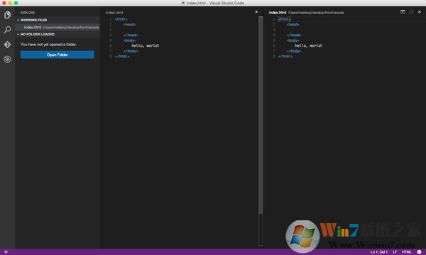The image size is (426, 255).
Task: Open the Search view in activity bar
Action: pos(7,30)
